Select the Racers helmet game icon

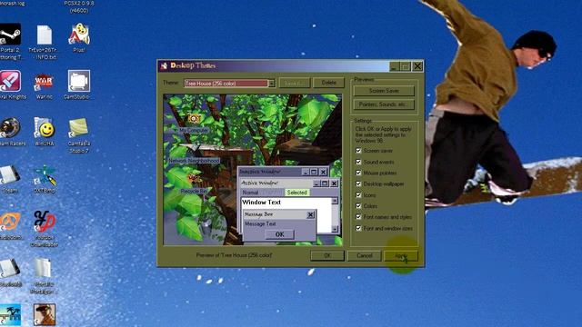click(x=10, y=128)
